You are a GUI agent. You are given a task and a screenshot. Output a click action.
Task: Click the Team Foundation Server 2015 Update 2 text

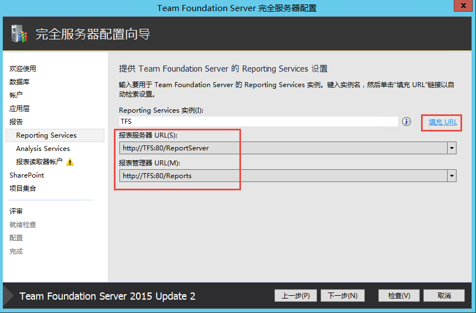tap(107, 296)
